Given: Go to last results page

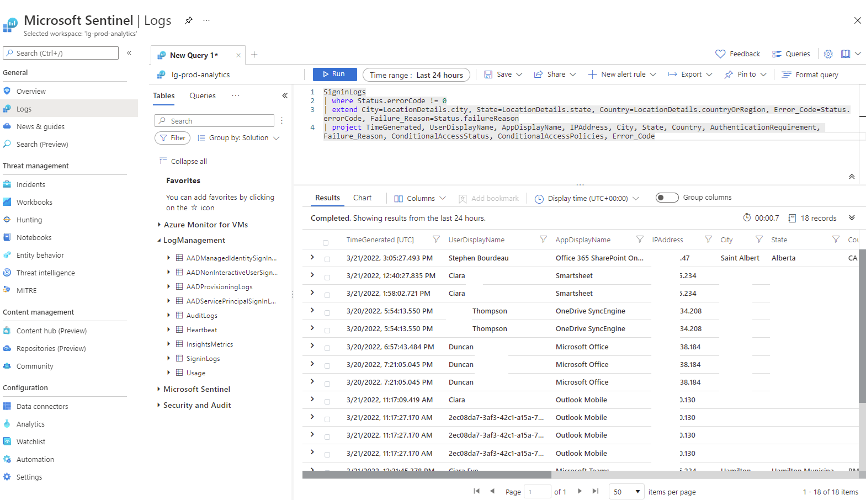Looking at the screenshot, I should (595, 491).
